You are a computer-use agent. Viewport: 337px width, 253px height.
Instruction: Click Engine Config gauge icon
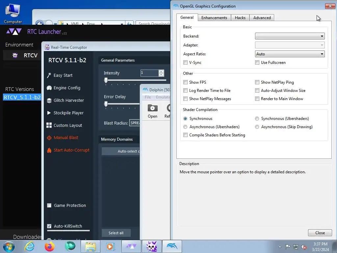tap(49, 88)
